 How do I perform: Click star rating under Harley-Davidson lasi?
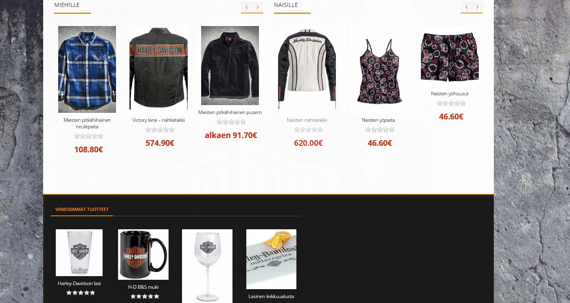81,293
